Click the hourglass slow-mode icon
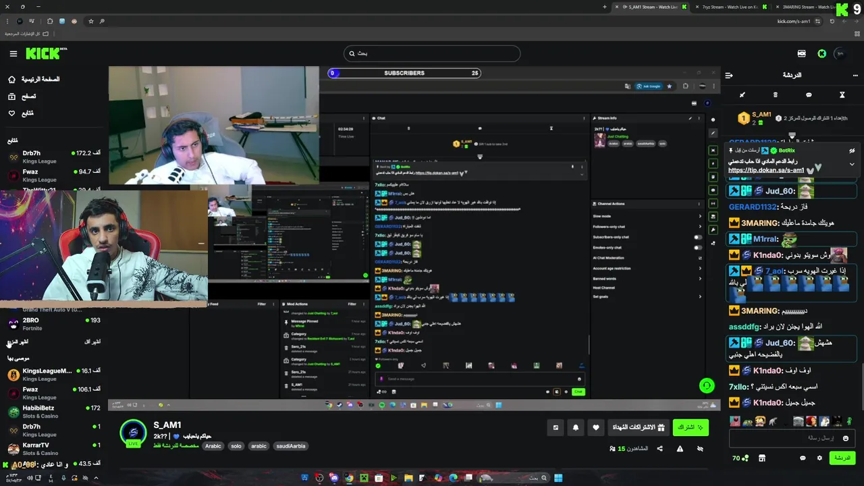This screenshot has width=864, height=486. point(842,94)
